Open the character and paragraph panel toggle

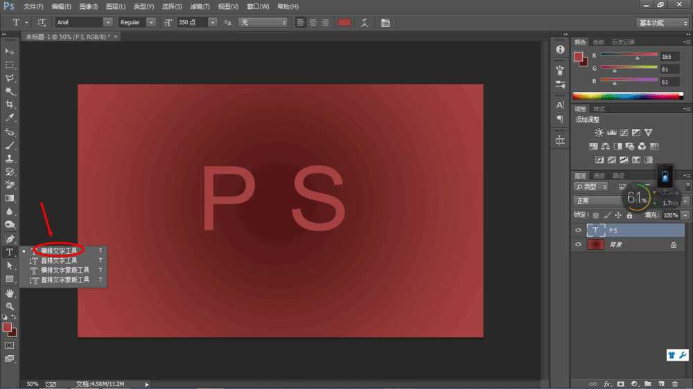385,22
